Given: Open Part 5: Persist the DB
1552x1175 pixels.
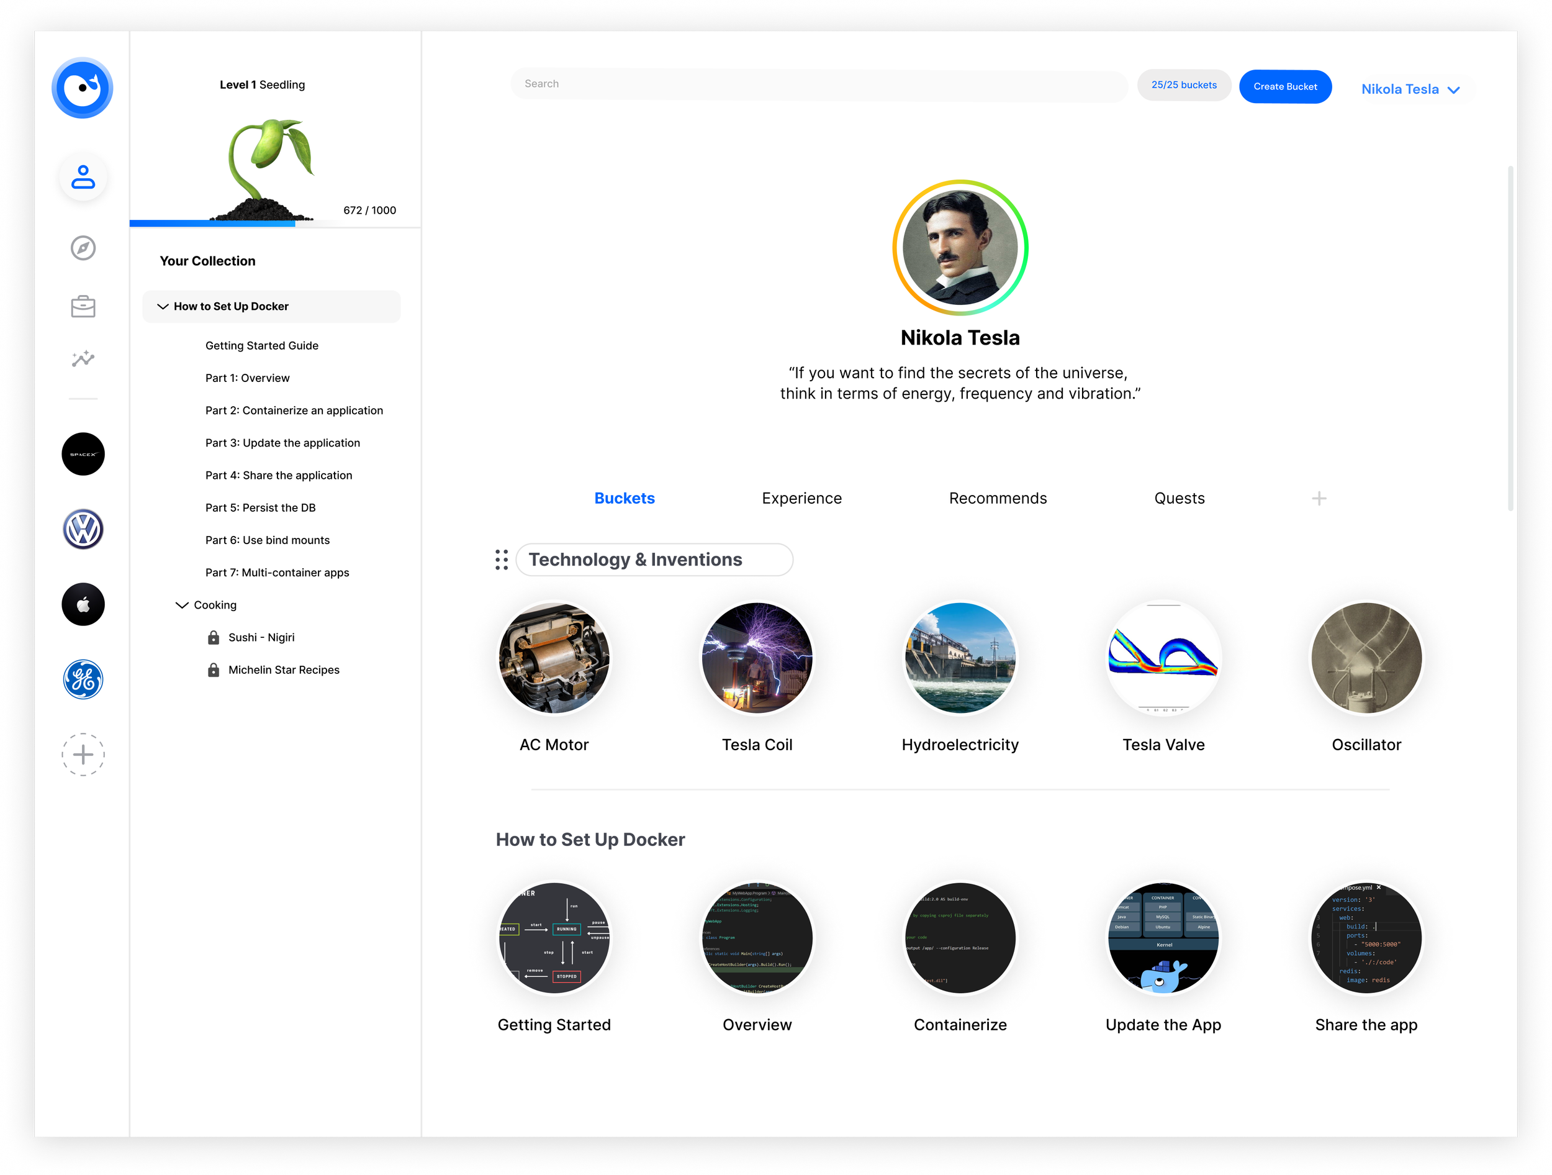Looking at the screenshot, I should pyautogui.click(x=260, y=507).
